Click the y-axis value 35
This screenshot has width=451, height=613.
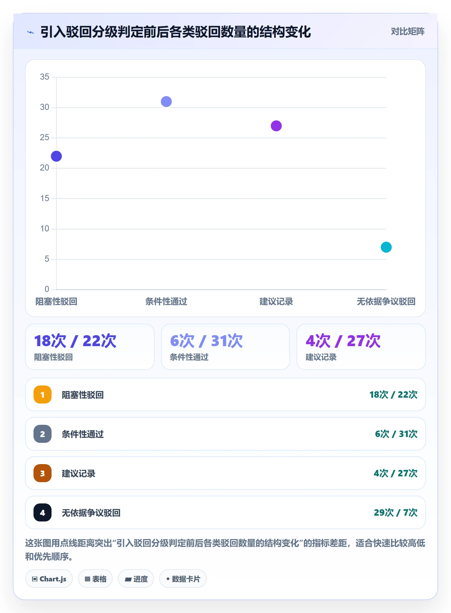point(44,77)
